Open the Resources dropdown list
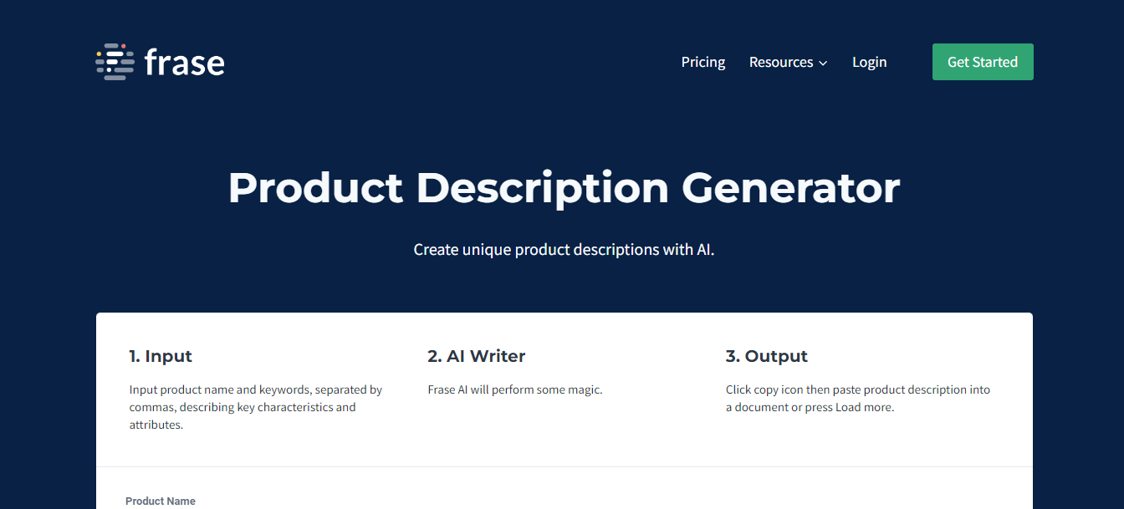 tap(781, 62)
